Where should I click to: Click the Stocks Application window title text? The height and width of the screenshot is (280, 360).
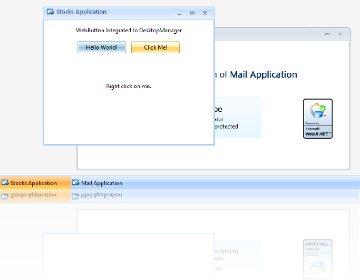click(81, 12)
